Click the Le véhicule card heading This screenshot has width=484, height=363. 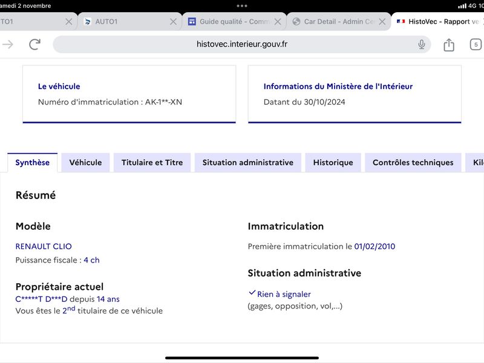(59, 87)
